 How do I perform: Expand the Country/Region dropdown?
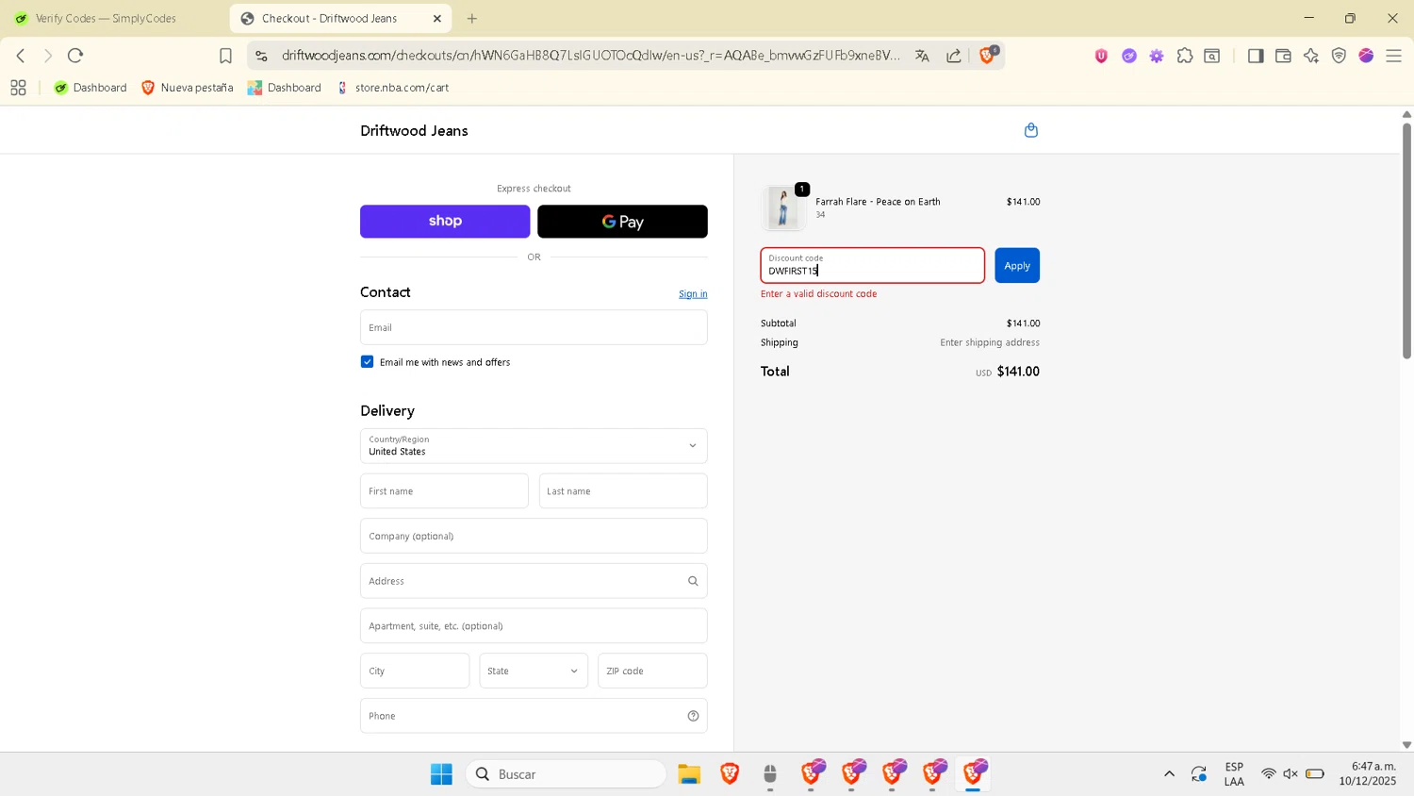tap(534, 446)
